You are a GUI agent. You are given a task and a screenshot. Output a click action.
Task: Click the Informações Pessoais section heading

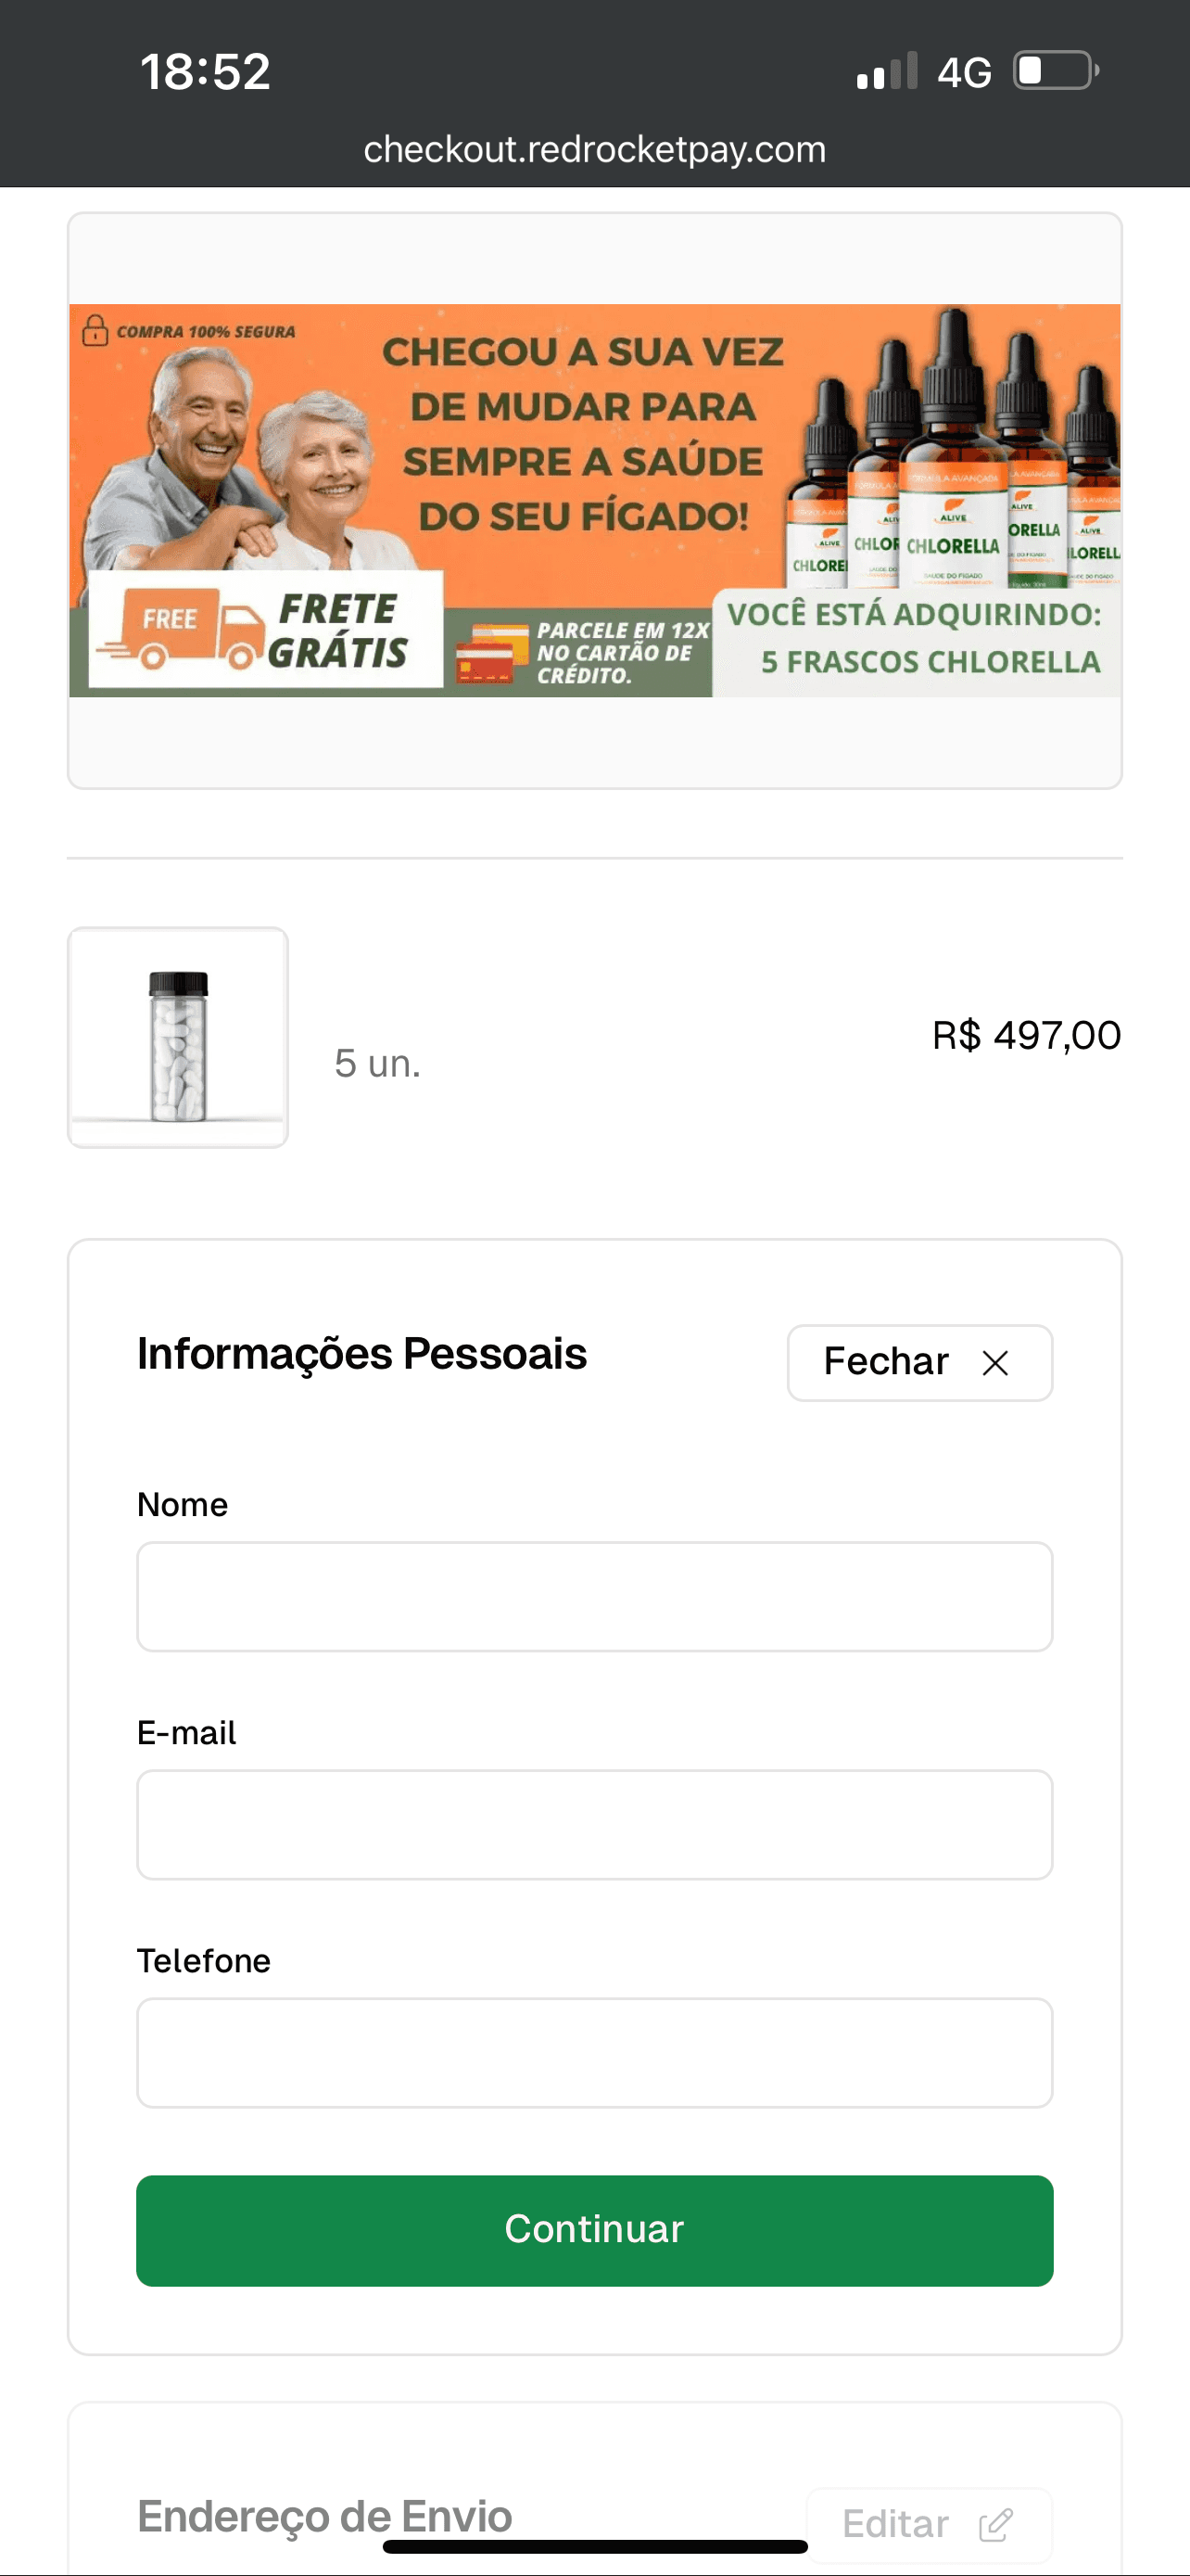click(361, 1354)
